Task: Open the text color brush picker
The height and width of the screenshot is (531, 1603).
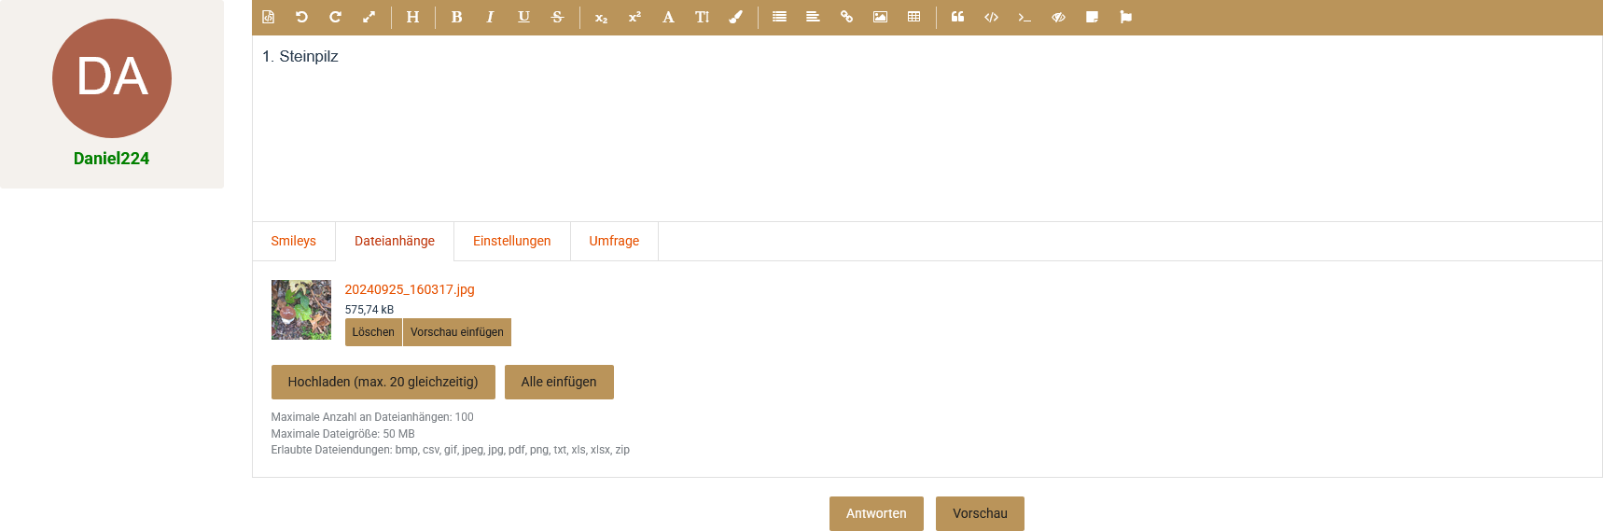Action: [735, 17]
